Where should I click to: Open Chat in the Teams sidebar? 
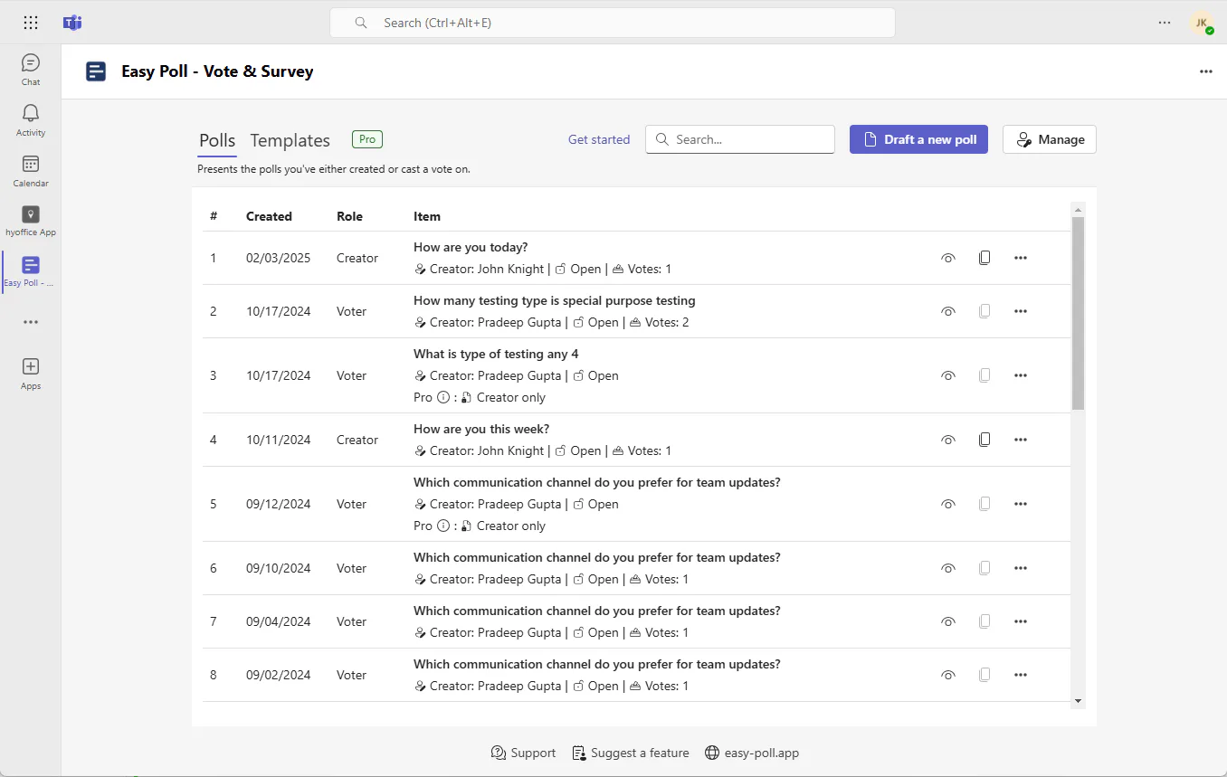pos(31,70)
